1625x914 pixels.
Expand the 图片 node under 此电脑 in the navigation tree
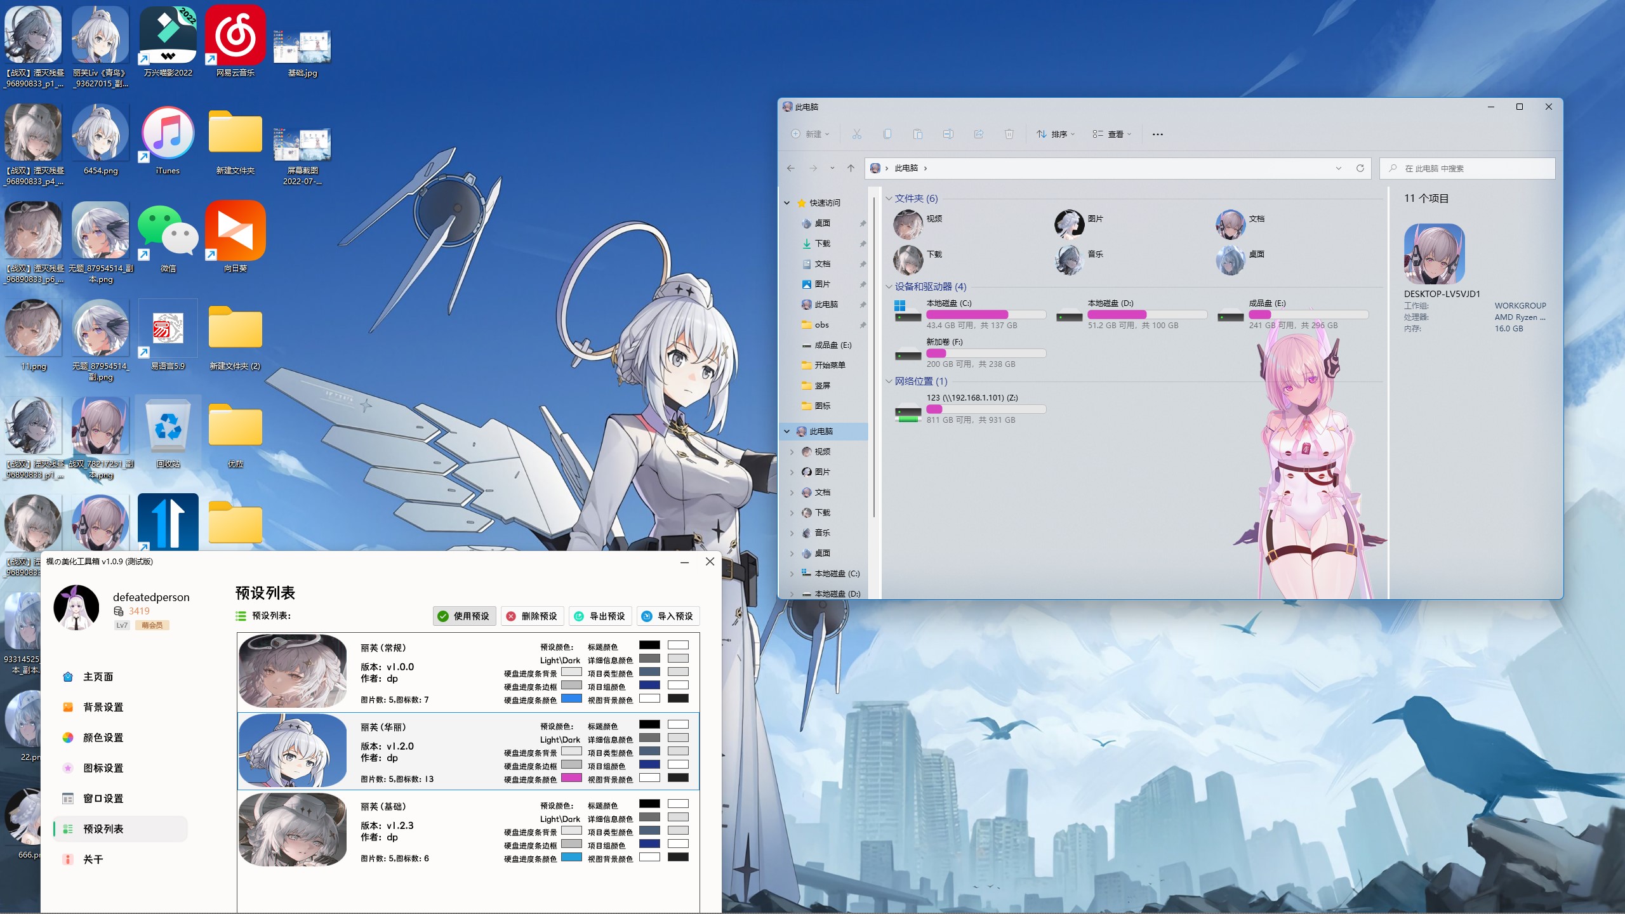(792, 472)
